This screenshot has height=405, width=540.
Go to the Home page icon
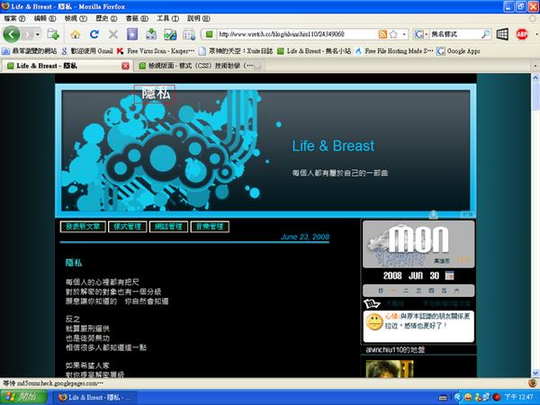point(76,34)
